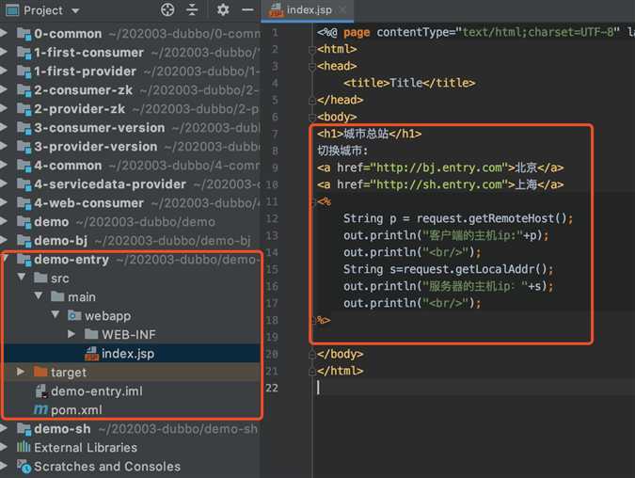This screenshot has height=478, width=635.
Task: Open Project panel settings gear
Action: tap(223, 10)
